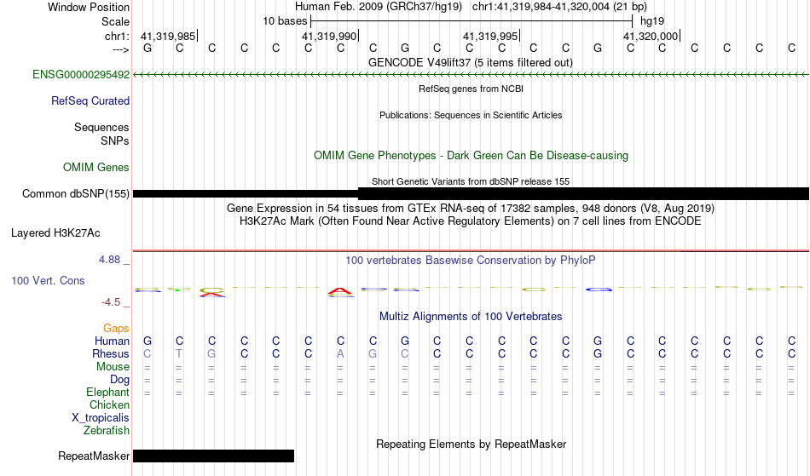Image resolution: width=810 pixels, height=476 pixels.
Task: Click the sequence direction arrow label
Action: click(x=121, y=49)
